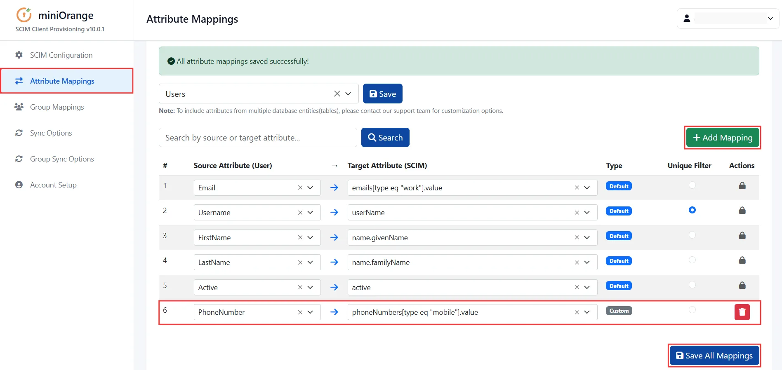Click the lock icon in the Username row
Image resolution: width=782 pixels, height=370 pixels.
[x=742, y=210]
